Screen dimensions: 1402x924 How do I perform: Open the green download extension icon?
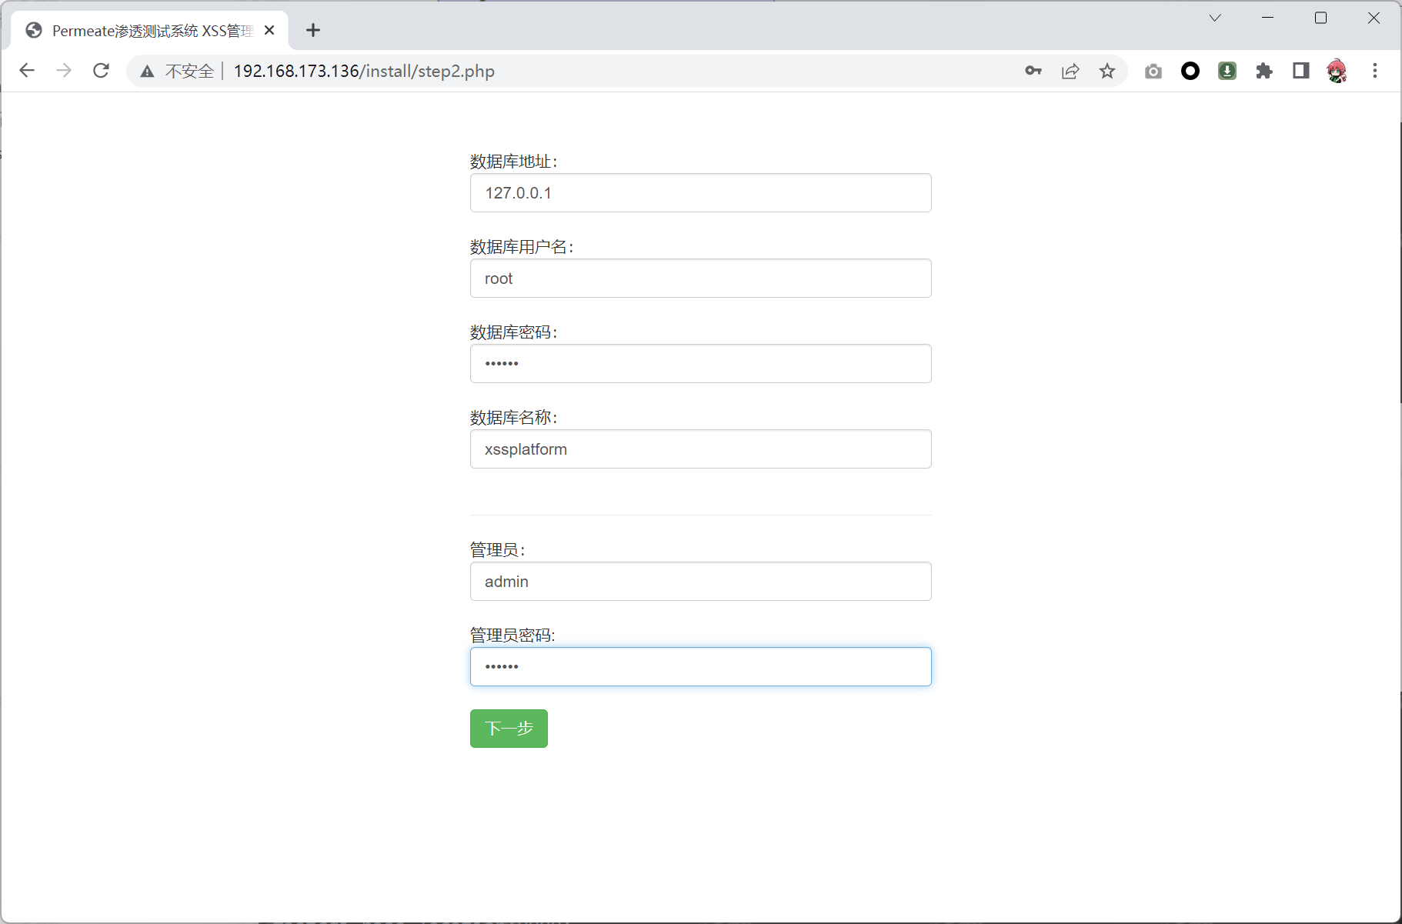pos(1227,71)
